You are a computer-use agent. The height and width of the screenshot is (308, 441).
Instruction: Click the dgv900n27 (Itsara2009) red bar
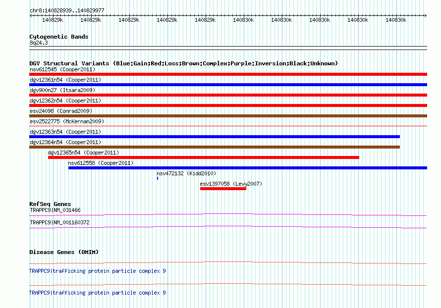[x=228, y=95]
